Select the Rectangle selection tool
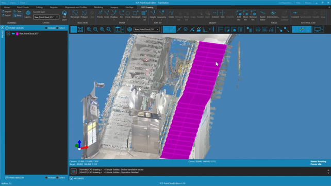Image resolution: width=331 pixels, height=186 pixels. pyautogui.click(x=75, y=14)
